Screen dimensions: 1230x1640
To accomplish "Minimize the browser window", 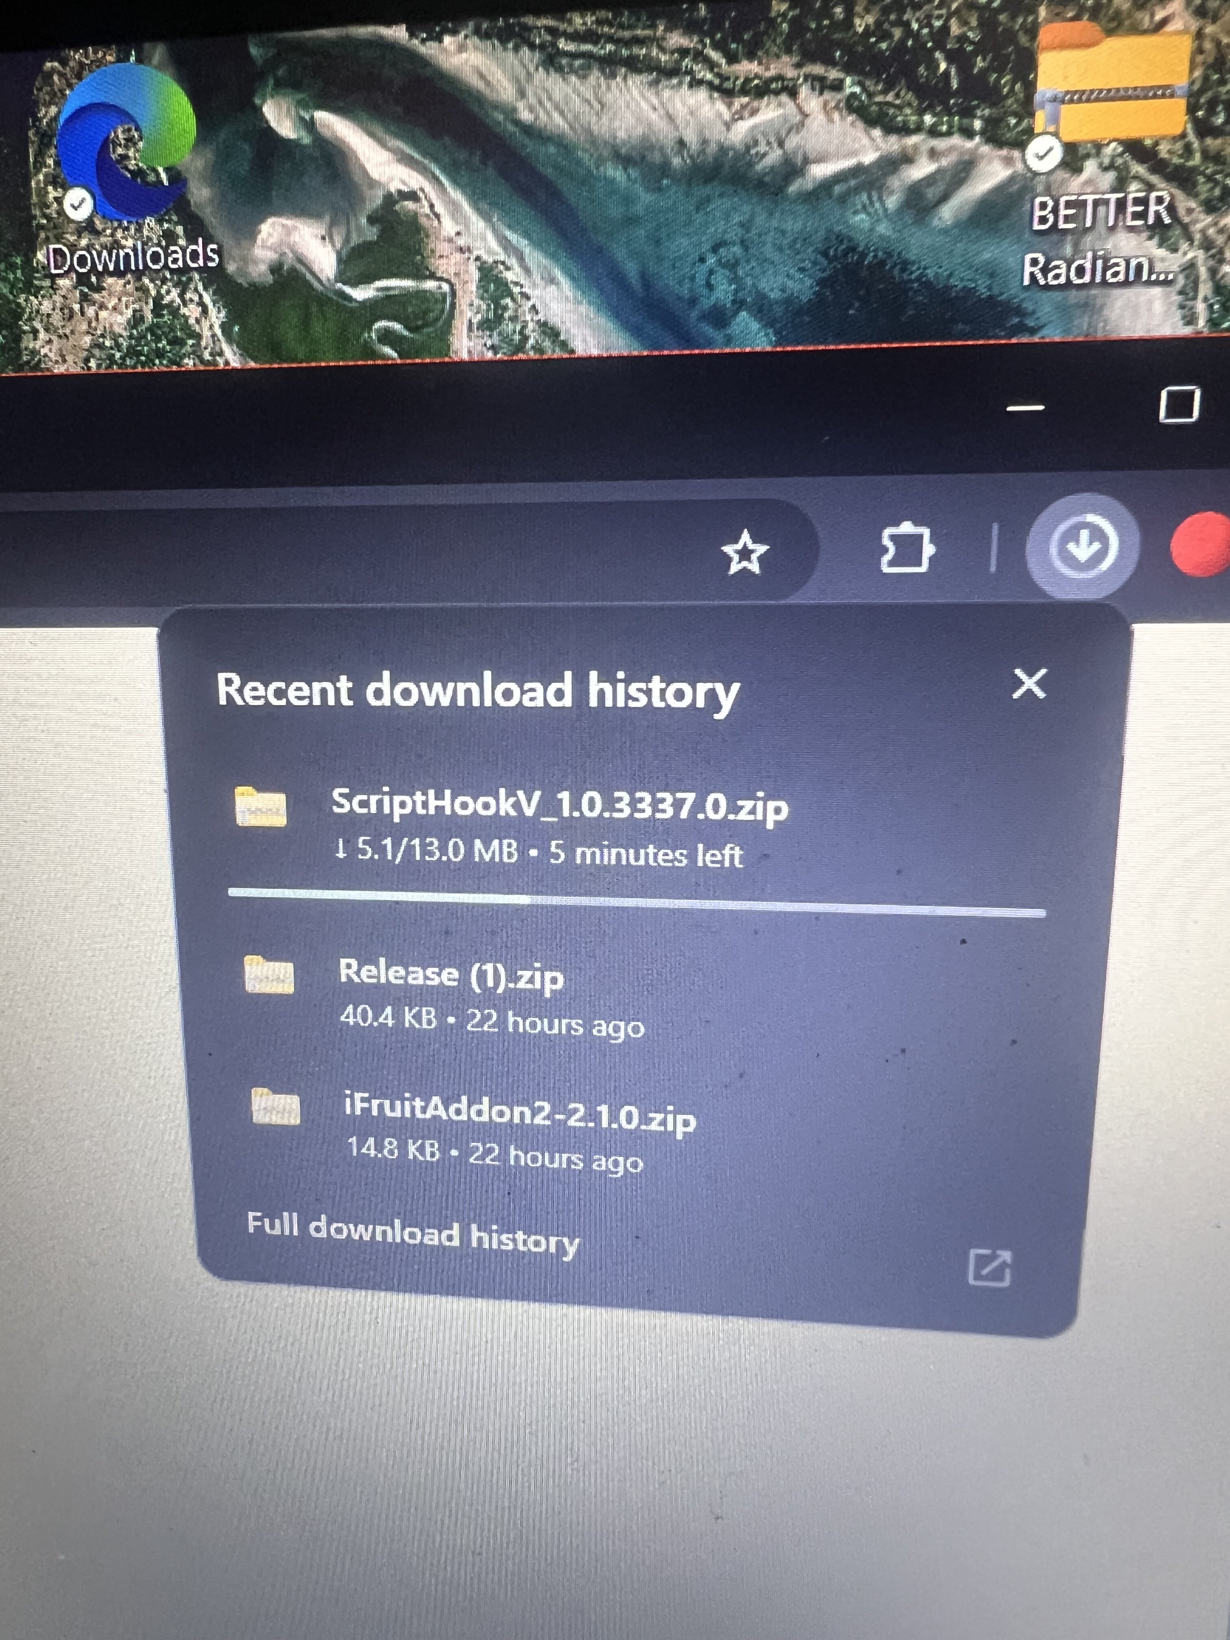I will point(1026,407).
